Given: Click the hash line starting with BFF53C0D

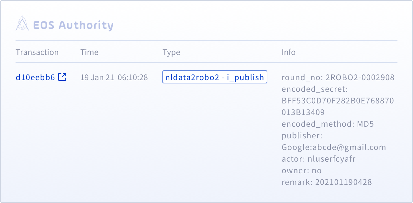Looking at the screenshot, I should tap(338, 101).
